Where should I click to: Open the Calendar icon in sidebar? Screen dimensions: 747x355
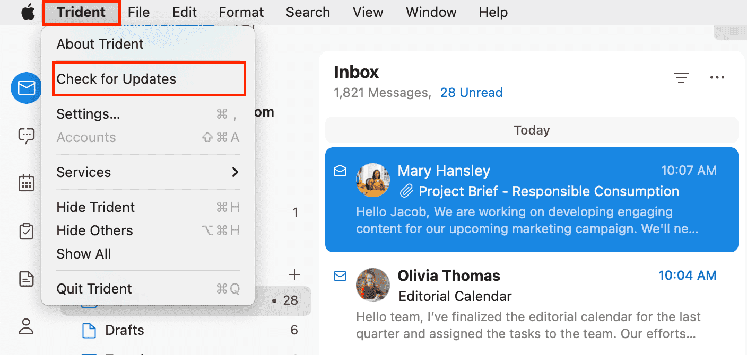tap(26, 183)
